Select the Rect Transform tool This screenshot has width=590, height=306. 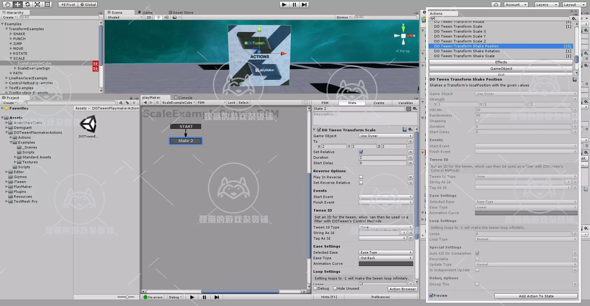[47, 4]
